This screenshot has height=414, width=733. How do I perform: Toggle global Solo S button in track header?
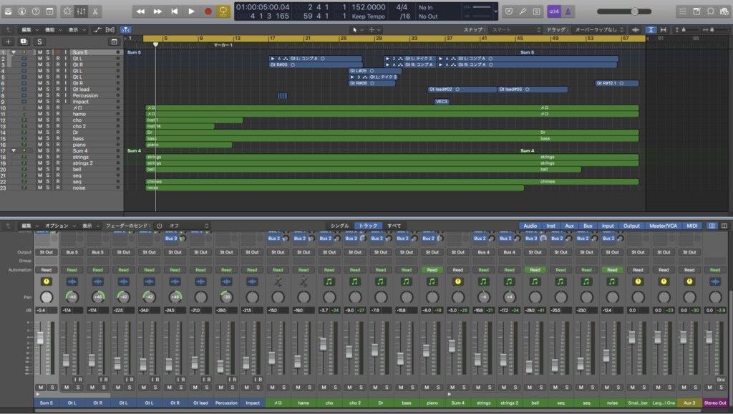click(x=39, y=42)
